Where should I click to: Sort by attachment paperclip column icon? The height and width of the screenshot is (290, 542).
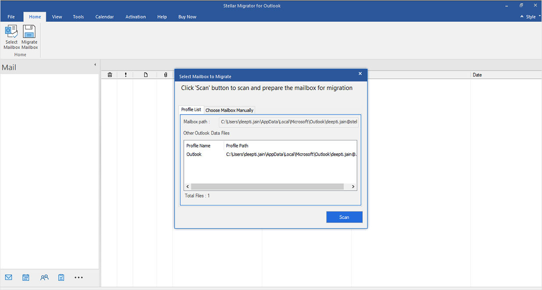165,75
